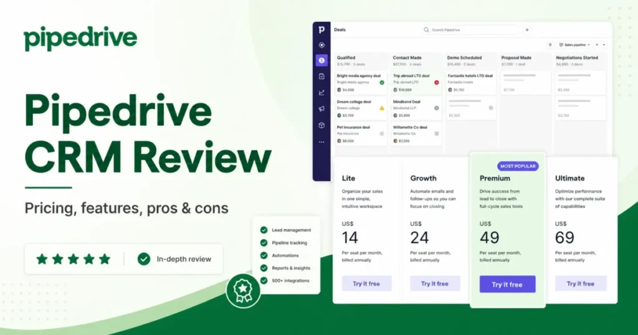Click the Lead management checkmark
This screenshot has height=335, width=638.
pos(264,230)
